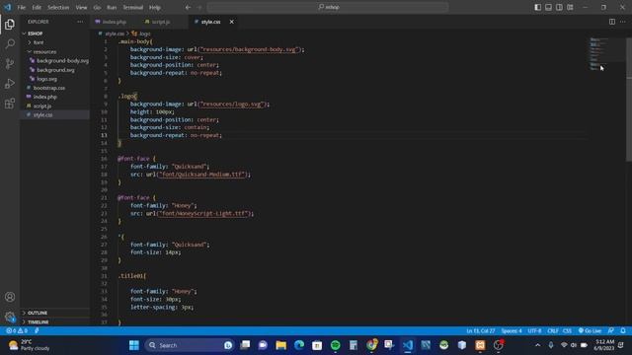The image size is (632, 355).
Task: Open the Manage gear icon
Action: tap(10, 317)
